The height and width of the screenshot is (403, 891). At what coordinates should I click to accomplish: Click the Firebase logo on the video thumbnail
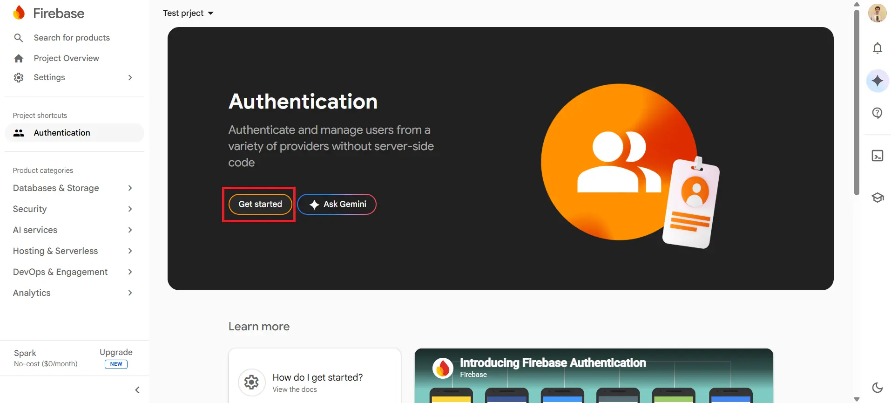[443, 368]
